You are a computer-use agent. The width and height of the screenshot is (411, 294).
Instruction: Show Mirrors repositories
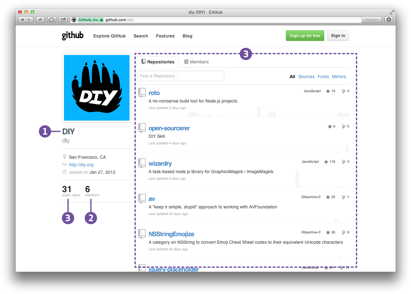click(339, 77)
